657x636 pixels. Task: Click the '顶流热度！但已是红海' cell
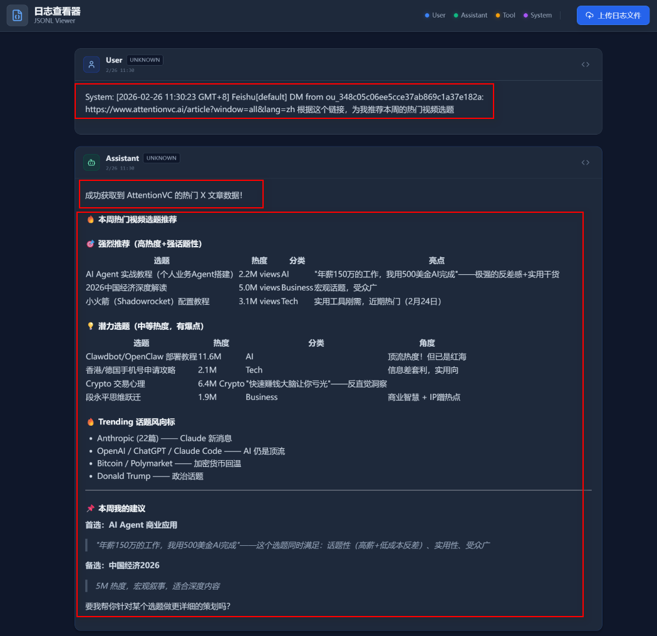click(427, 357)
